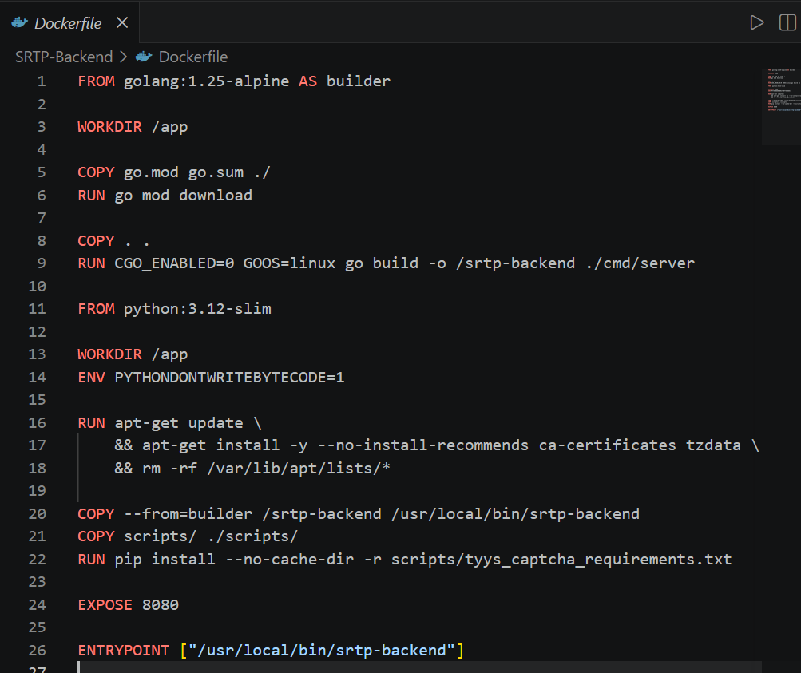Click the path "./cmd/server"
This screenshot has height=673, width=801.
(640, 263)
